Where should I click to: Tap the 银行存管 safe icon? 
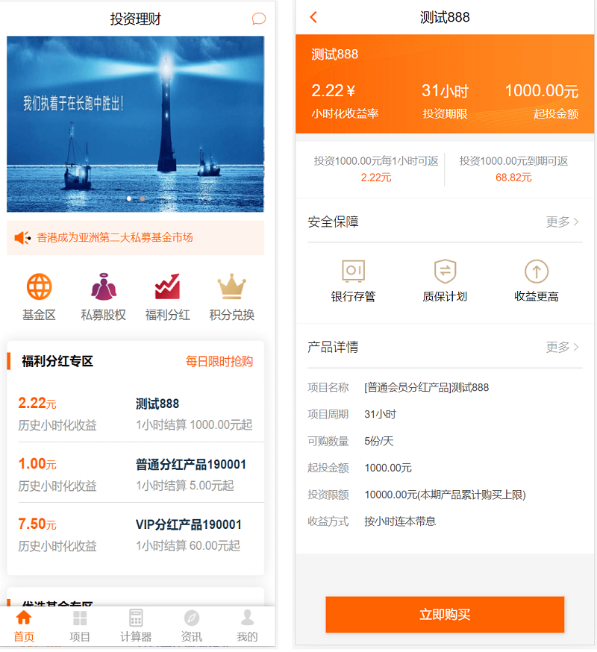point(353,271)
